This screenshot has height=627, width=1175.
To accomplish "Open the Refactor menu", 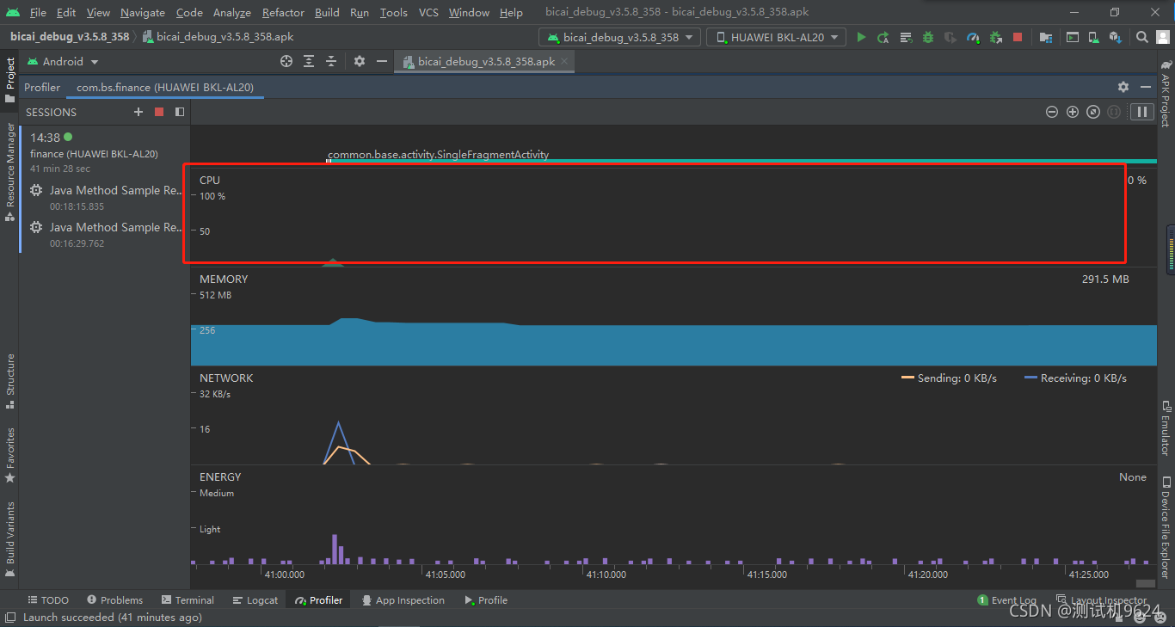I will tap(283, 12).
